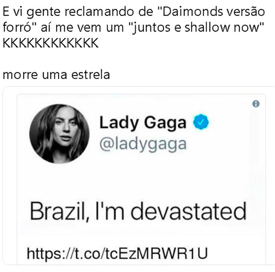Click the word "devastated" in the tweet
The image size is (275, 272).
tap(188, 211)
